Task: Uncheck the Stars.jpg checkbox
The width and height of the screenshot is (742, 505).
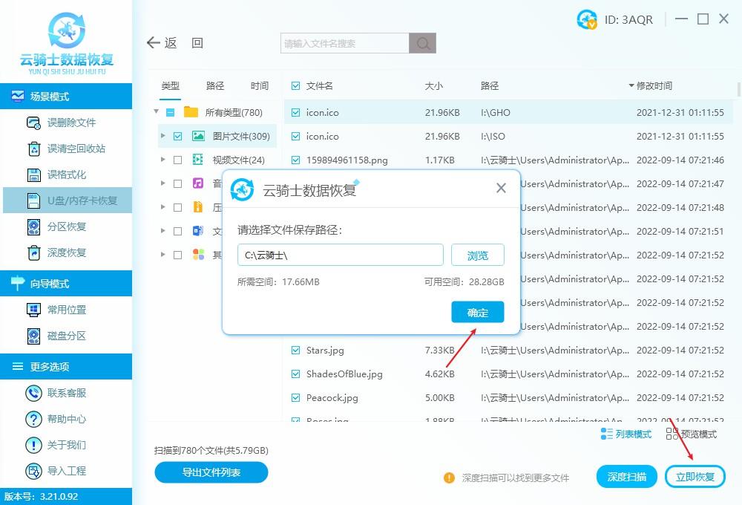Action: (296, 350)
